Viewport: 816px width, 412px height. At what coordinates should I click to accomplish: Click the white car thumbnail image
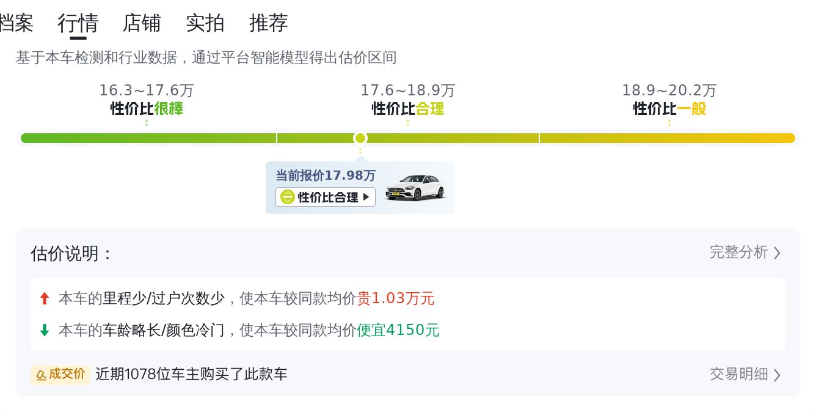pyautogui.click(x=415, y=188)
